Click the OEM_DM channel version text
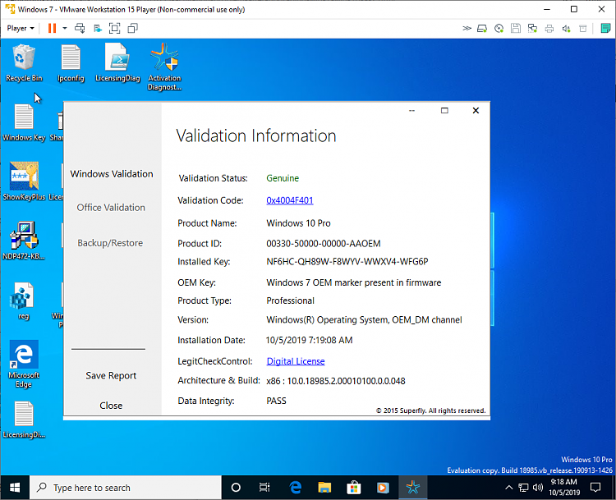The height and width of the screenshot is (500, 616). 364,319
